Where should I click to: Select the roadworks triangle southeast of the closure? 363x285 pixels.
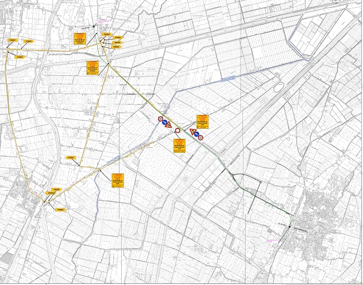pos(192,132)
